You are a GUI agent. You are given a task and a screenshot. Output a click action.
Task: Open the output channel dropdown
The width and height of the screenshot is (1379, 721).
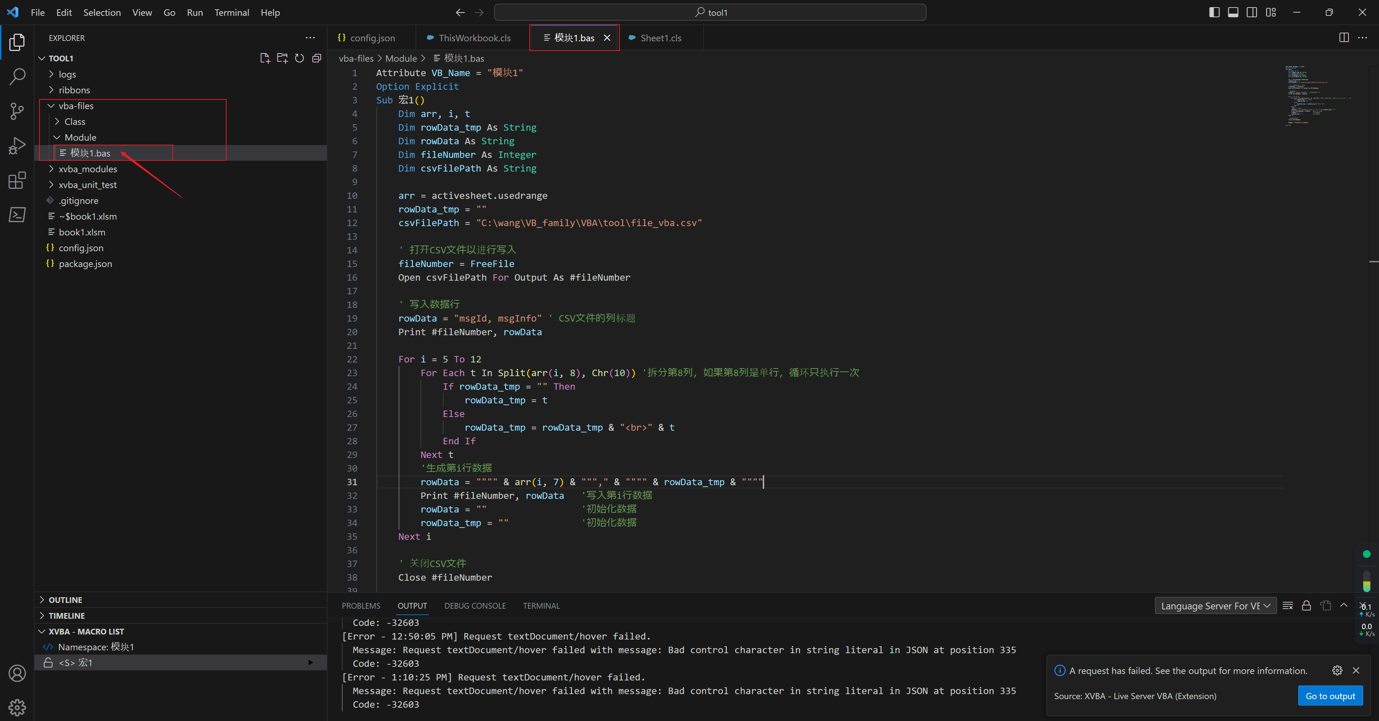(1215, 605)
